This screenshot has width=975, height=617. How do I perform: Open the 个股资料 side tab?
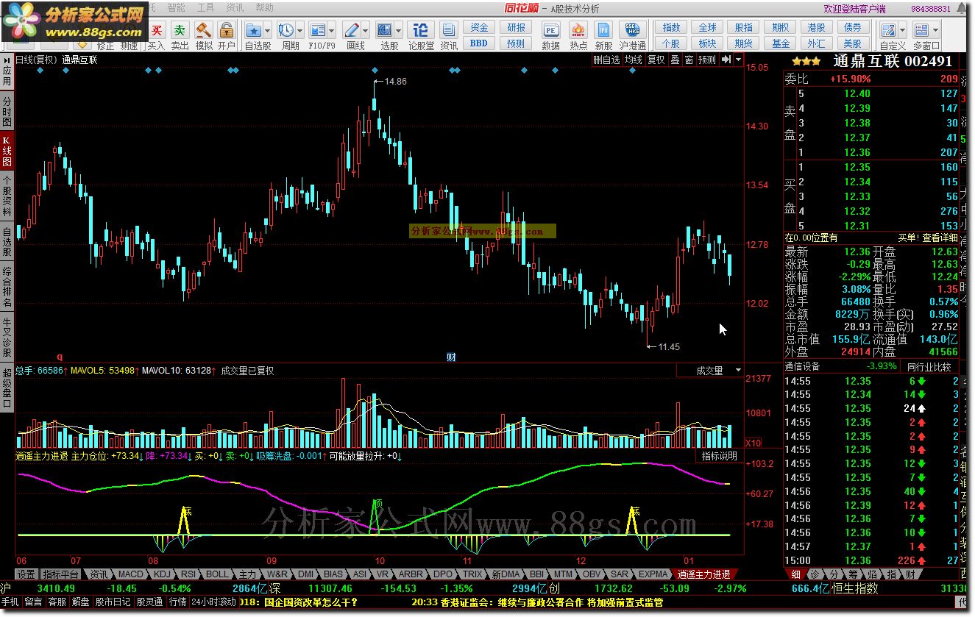pyautogui.click(x=7, y=195)
